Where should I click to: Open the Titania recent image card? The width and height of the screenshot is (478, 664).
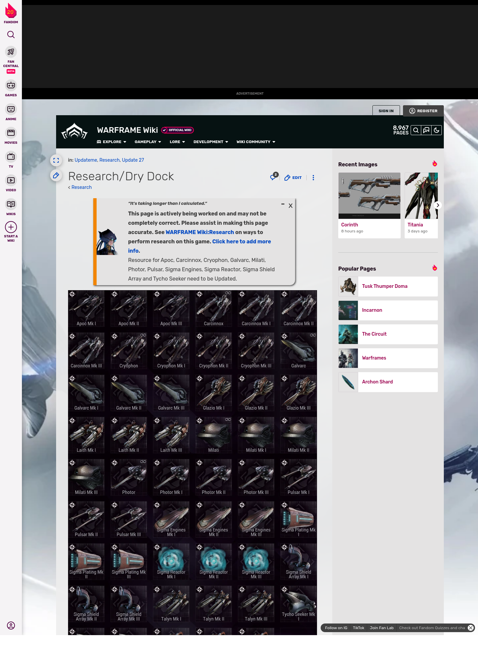click(421, 205)
